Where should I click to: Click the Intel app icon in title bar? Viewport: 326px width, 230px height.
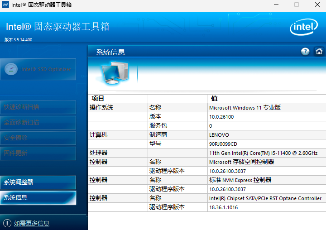pyautogui.click(x=5, y=5)
